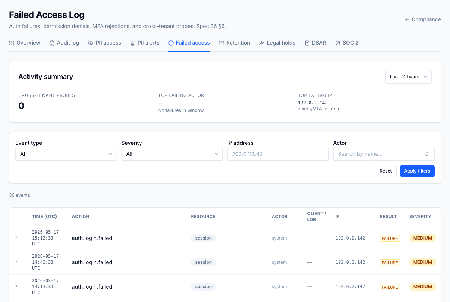Click the DSAR file icon
The image size is (450, 302).
(307, 43)
